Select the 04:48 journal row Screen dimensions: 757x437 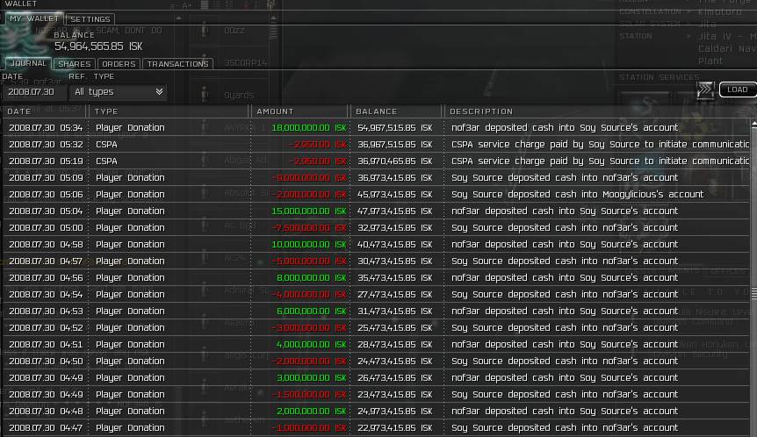(376, 411)
